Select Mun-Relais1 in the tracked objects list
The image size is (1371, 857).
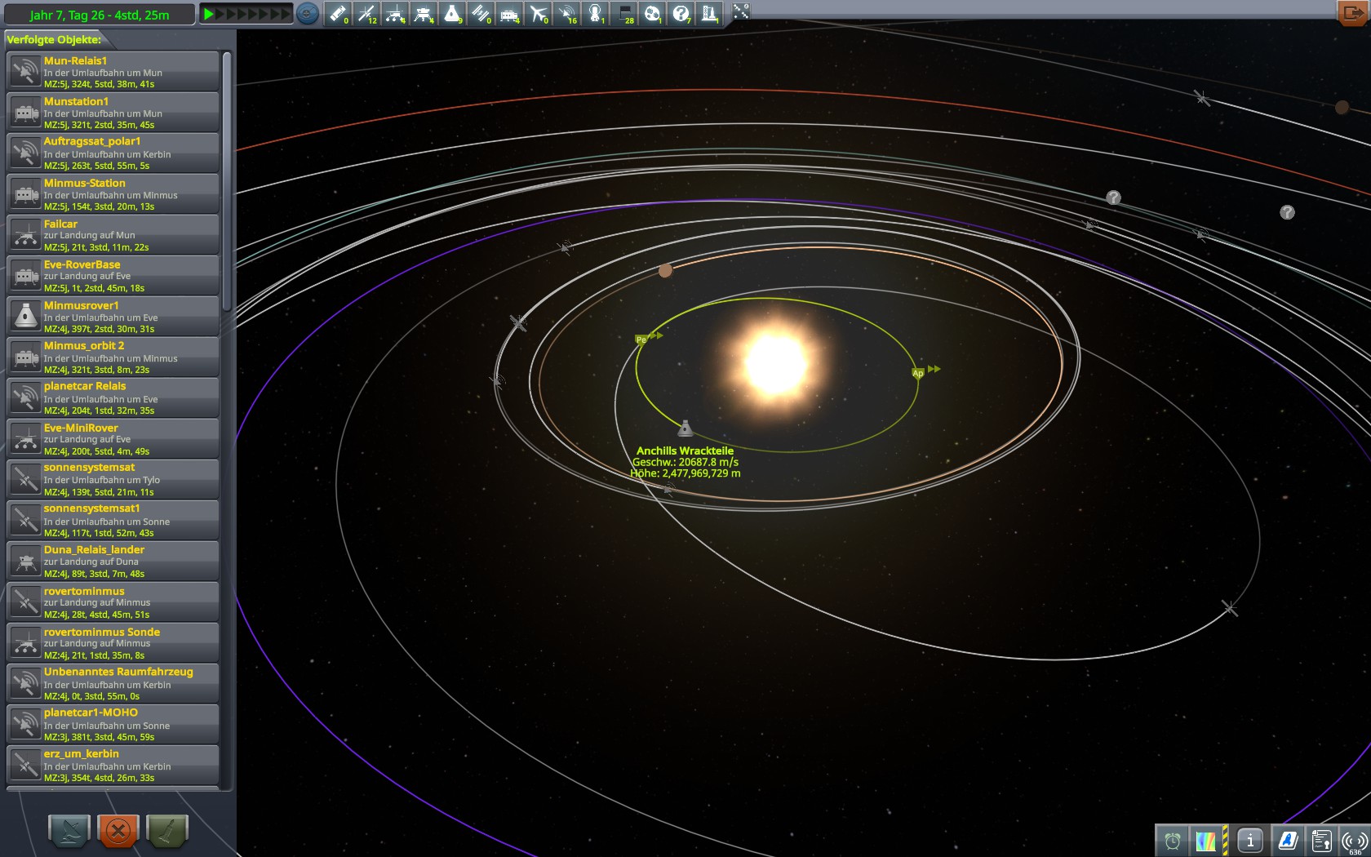113,72
